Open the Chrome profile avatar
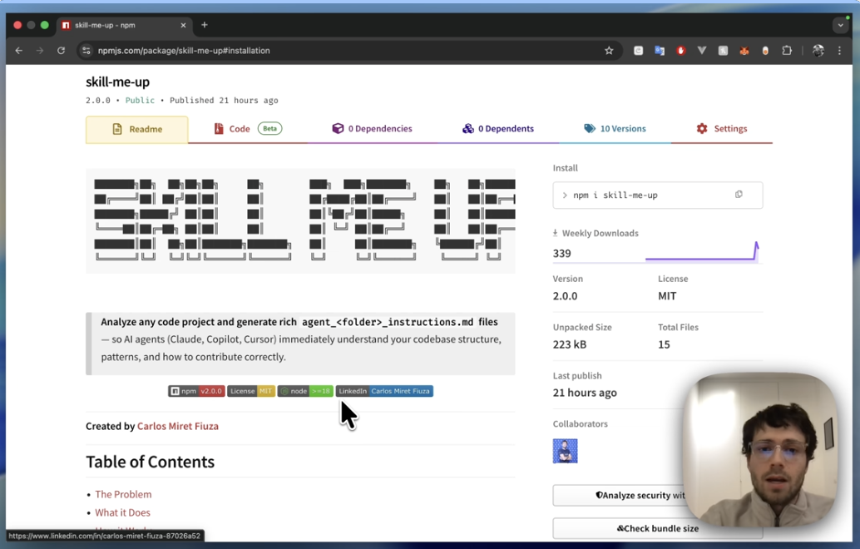This screenshot has width=860, height=549. [818, 51]
